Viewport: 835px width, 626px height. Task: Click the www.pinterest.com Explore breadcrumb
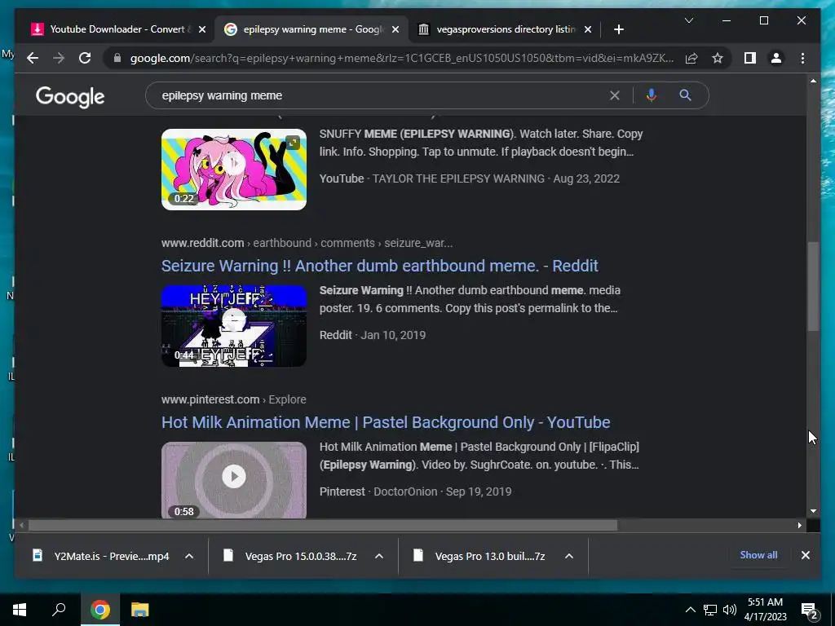click(234, 399)
